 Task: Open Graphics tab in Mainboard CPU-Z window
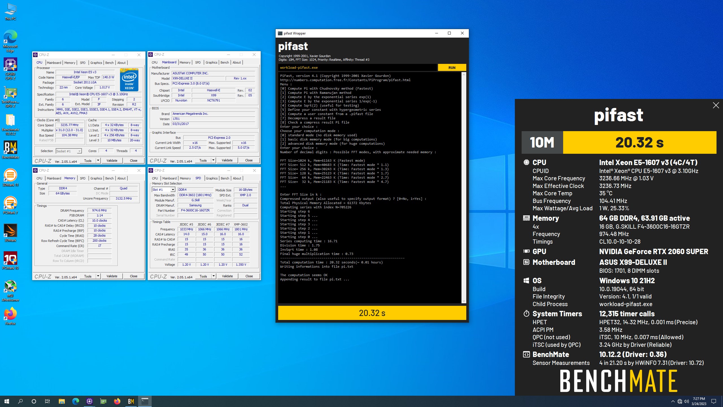click(x=212, y=62)
